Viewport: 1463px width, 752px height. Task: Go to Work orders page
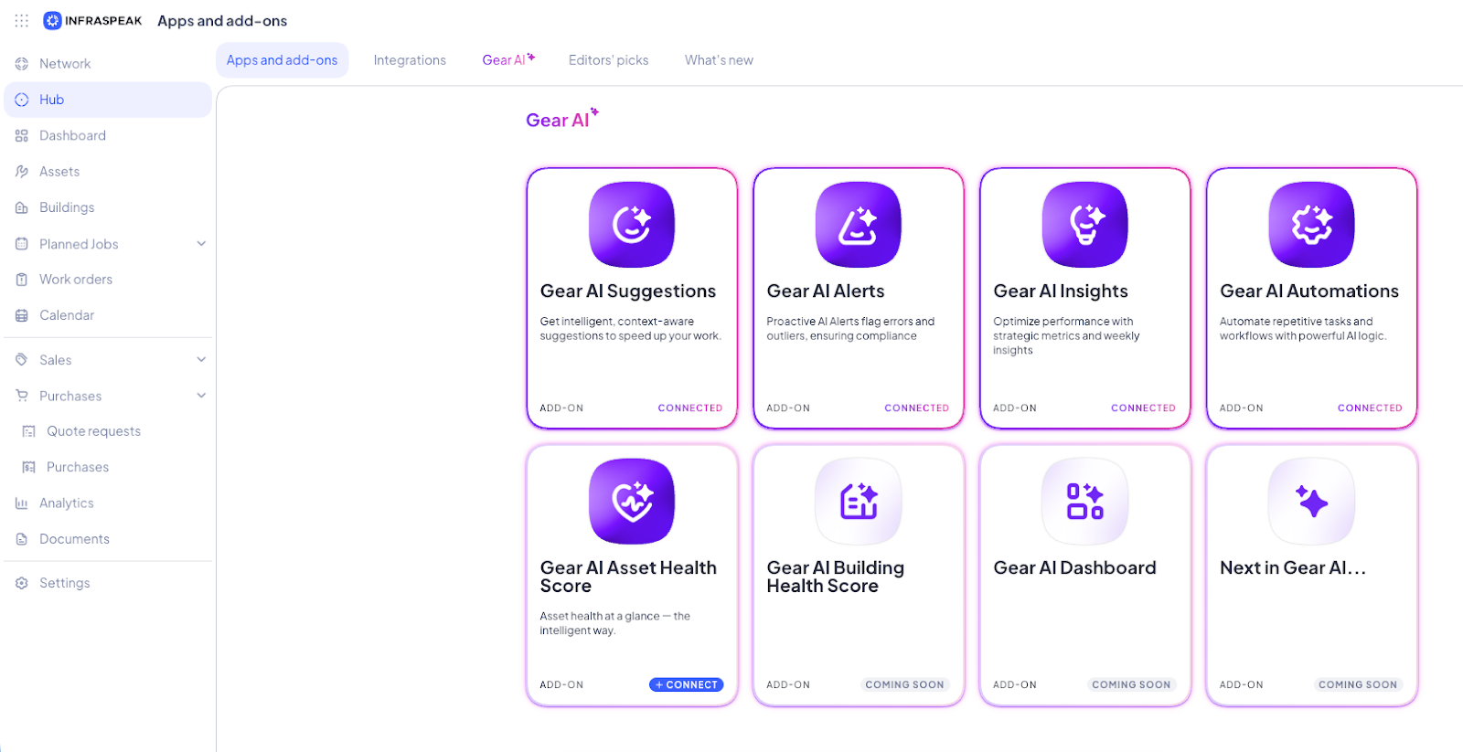76,280
